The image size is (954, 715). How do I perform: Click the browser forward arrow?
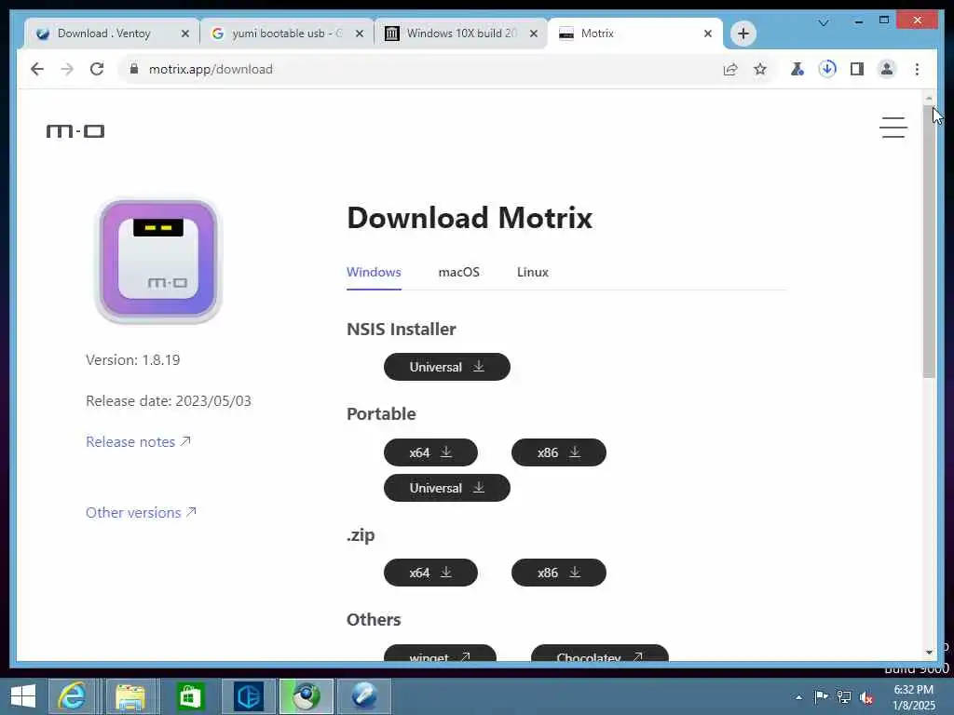click(x=67, y=69)
